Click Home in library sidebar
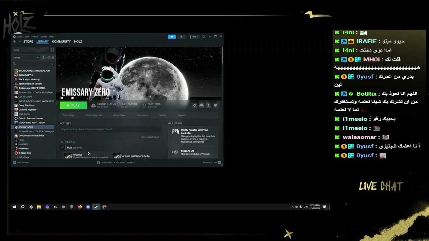Viewport: 429px width, 241px height. [x=30, y=50]
